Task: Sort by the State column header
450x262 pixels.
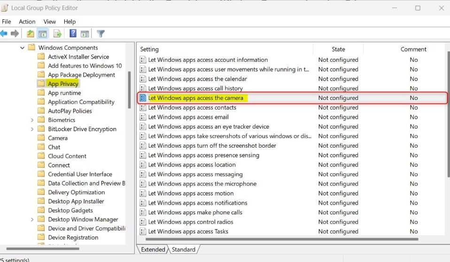Action: point(338,49)
